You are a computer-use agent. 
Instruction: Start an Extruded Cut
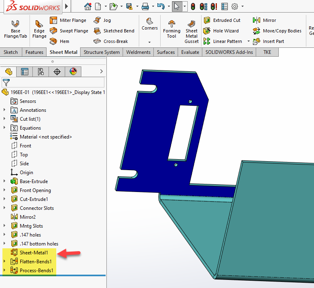tap(222, 20)
